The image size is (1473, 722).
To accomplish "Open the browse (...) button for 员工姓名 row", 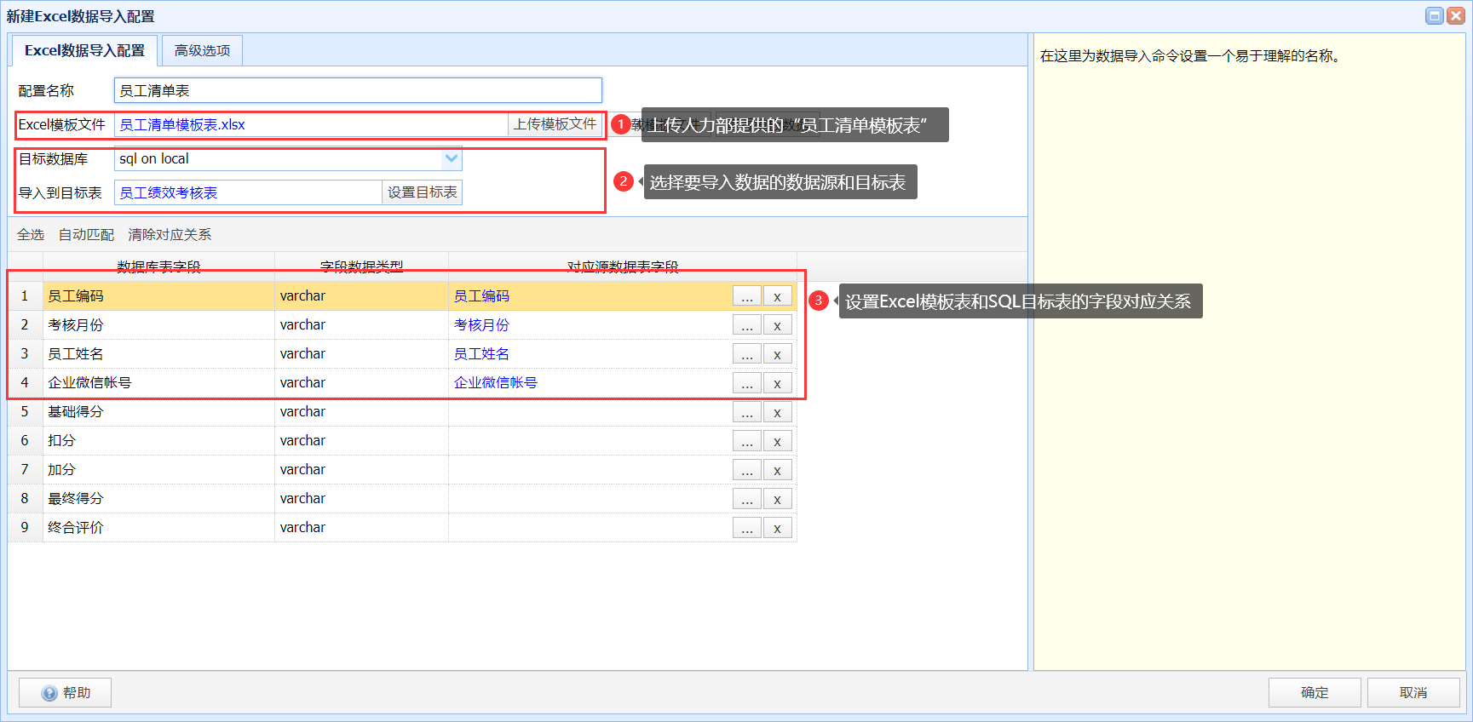I will coord(747,354).
